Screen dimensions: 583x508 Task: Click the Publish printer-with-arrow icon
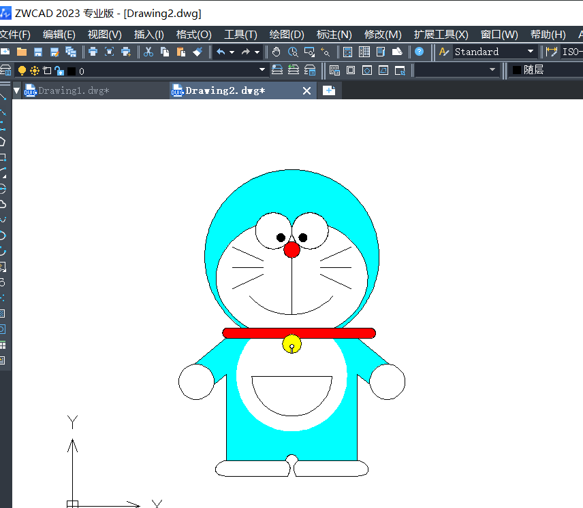pyautogui.click(x=126, y=52)
